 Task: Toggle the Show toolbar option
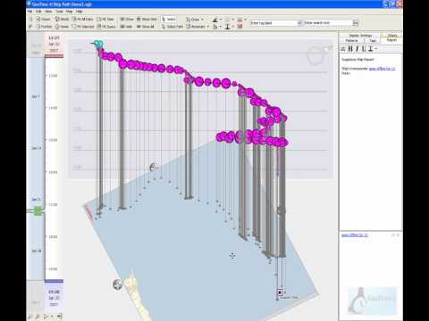click(x=127, y=19)
